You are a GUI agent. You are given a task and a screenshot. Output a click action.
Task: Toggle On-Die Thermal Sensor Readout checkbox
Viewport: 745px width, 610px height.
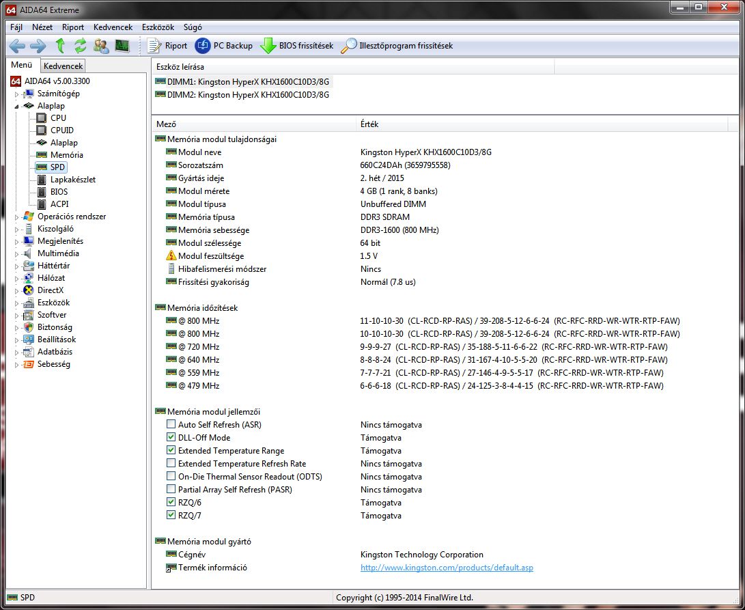[x=171, y=476]
